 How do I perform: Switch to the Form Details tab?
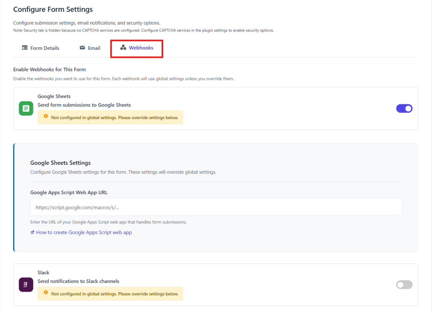tap(40, 48)
